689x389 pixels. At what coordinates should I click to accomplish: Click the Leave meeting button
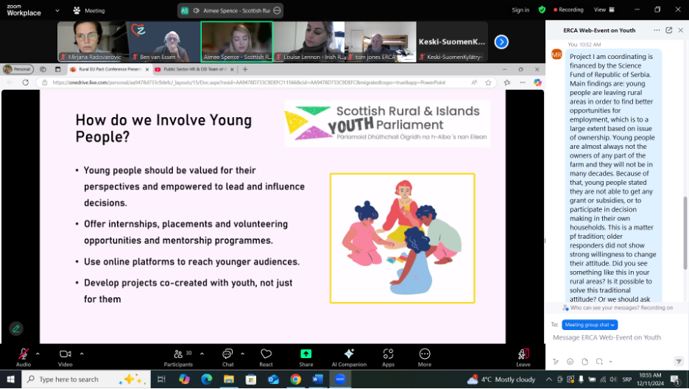[523, 355]
